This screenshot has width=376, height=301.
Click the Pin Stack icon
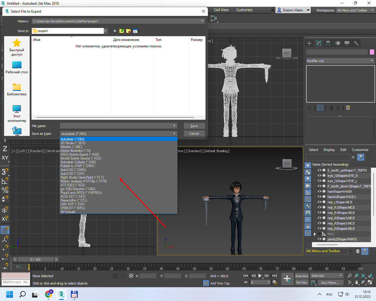point(310,108)
